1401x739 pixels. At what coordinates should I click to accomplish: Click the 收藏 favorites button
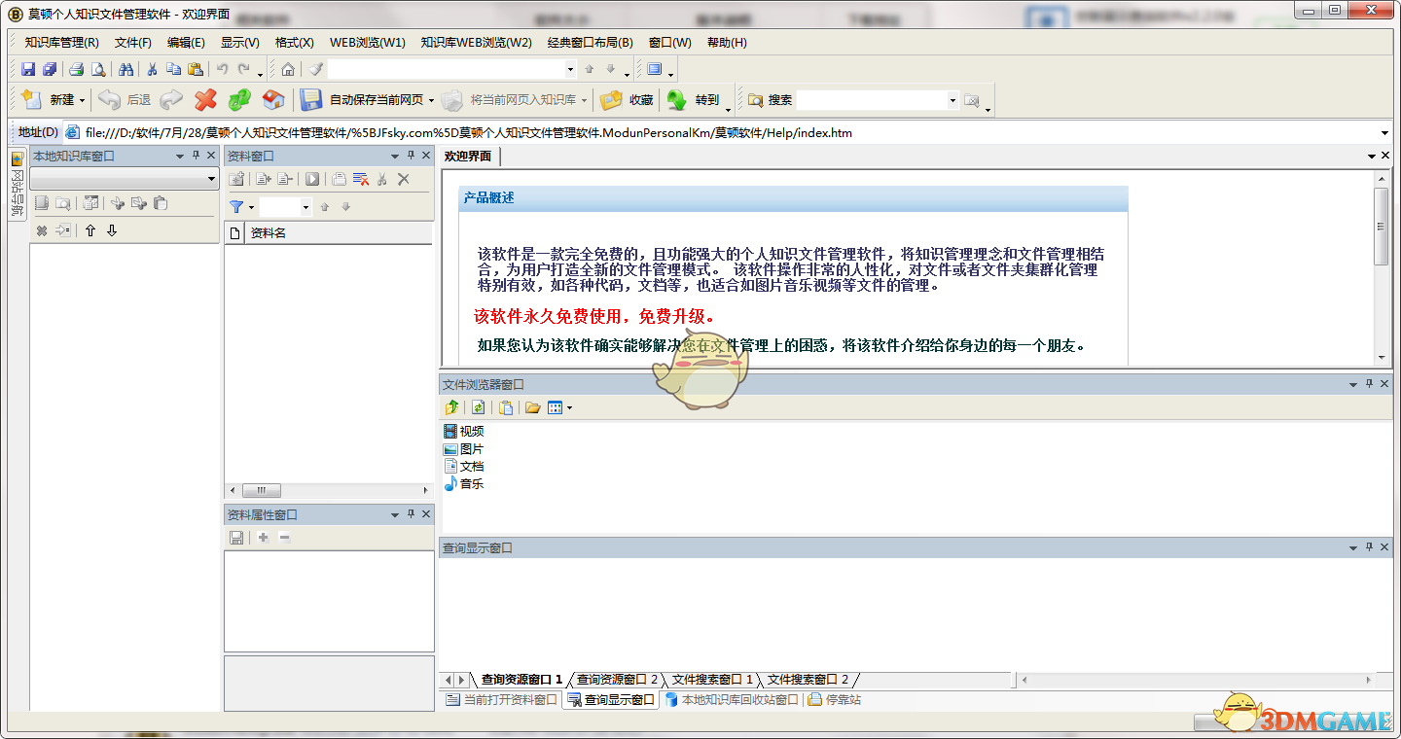click(628, 99)
